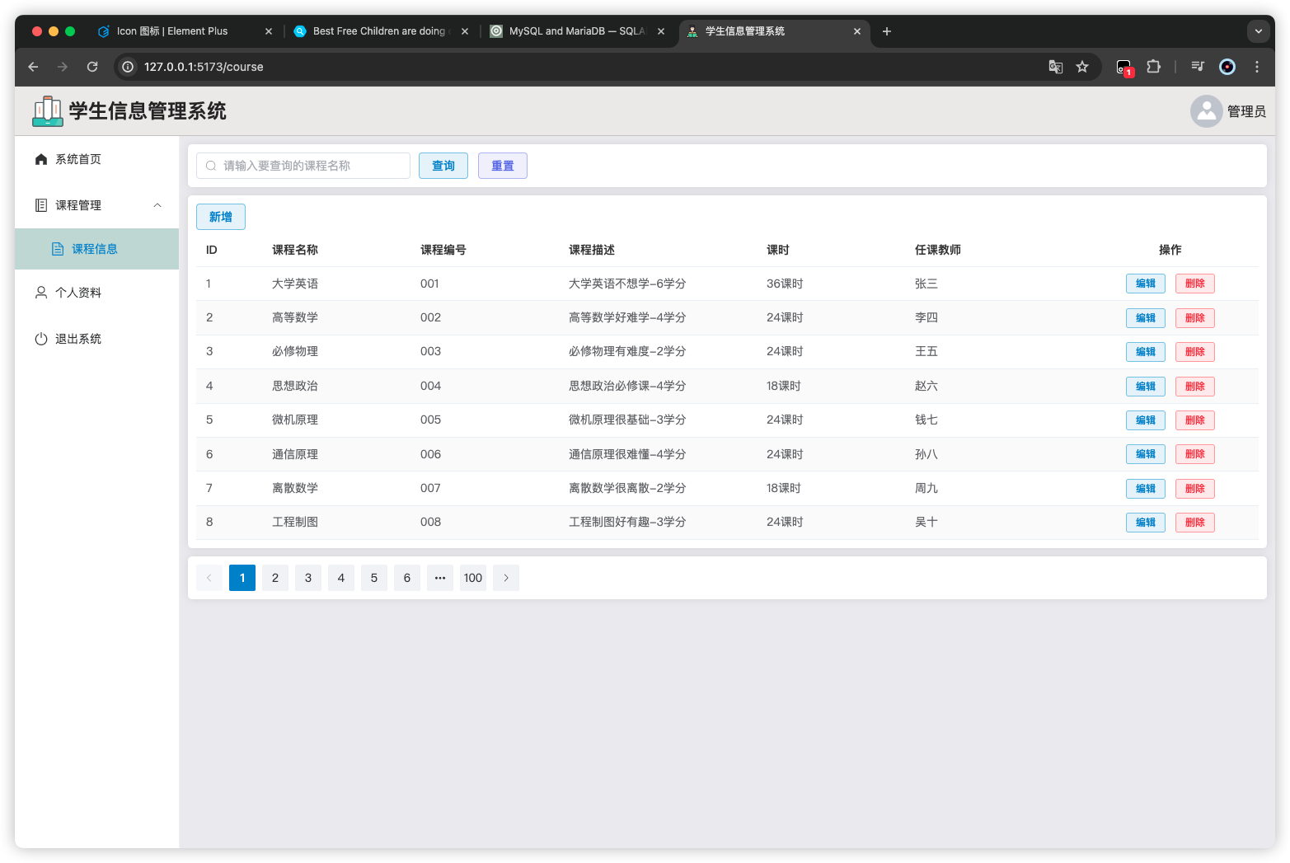Collapse the 课程管理 sidebar menu

(96, 205)
